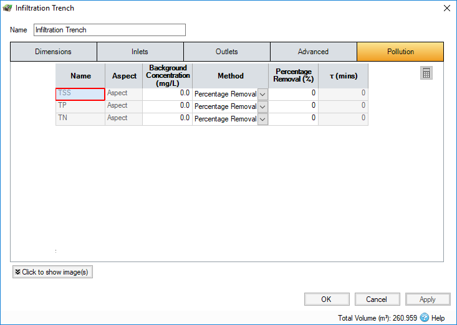Switch to the Inlets tab
The image size is (457, 325).
140,52
